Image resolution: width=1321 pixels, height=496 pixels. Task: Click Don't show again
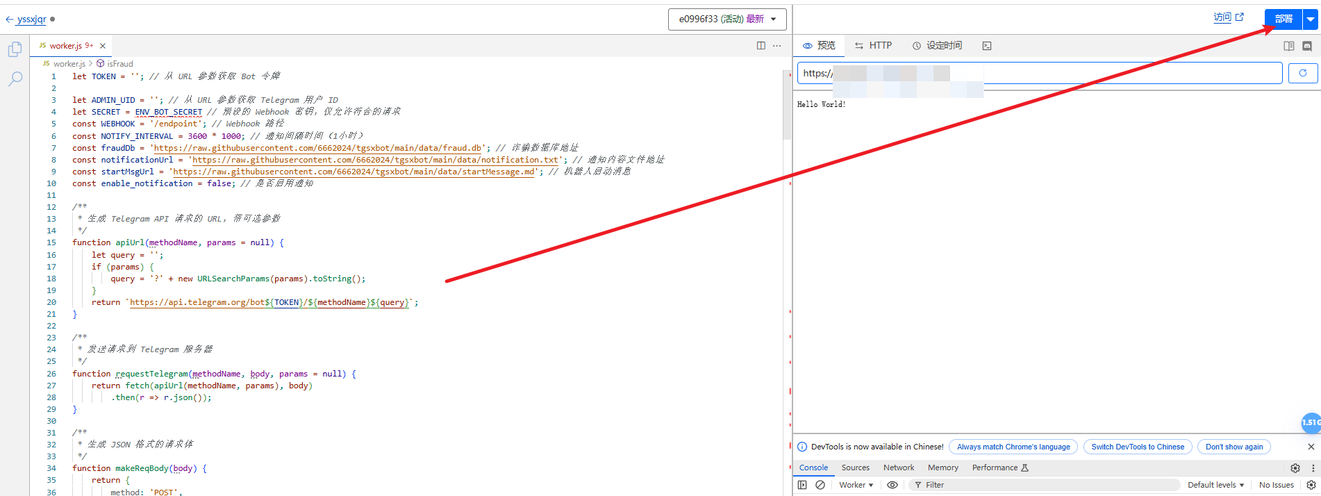pyautogui.click(x=1234, y=447)
